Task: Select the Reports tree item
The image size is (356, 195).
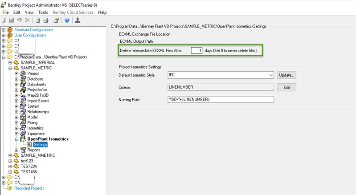Action: point(33,150)
